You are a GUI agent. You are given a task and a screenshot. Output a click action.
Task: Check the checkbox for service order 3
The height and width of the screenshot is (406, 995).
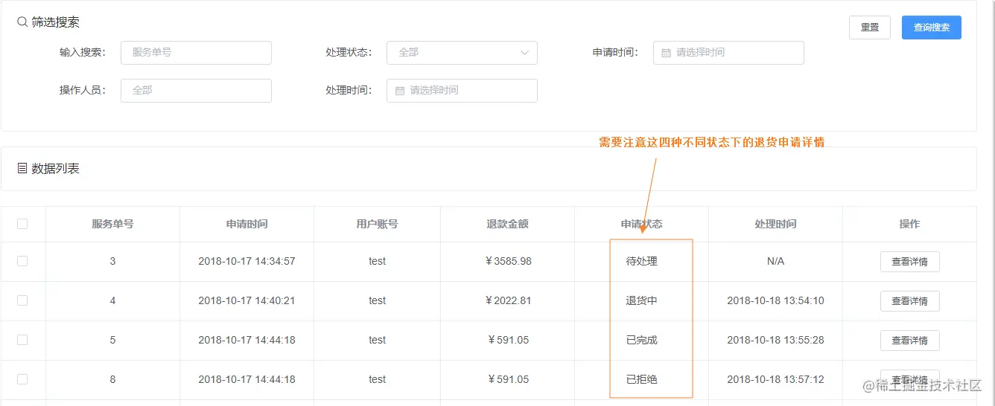point(22,261)
